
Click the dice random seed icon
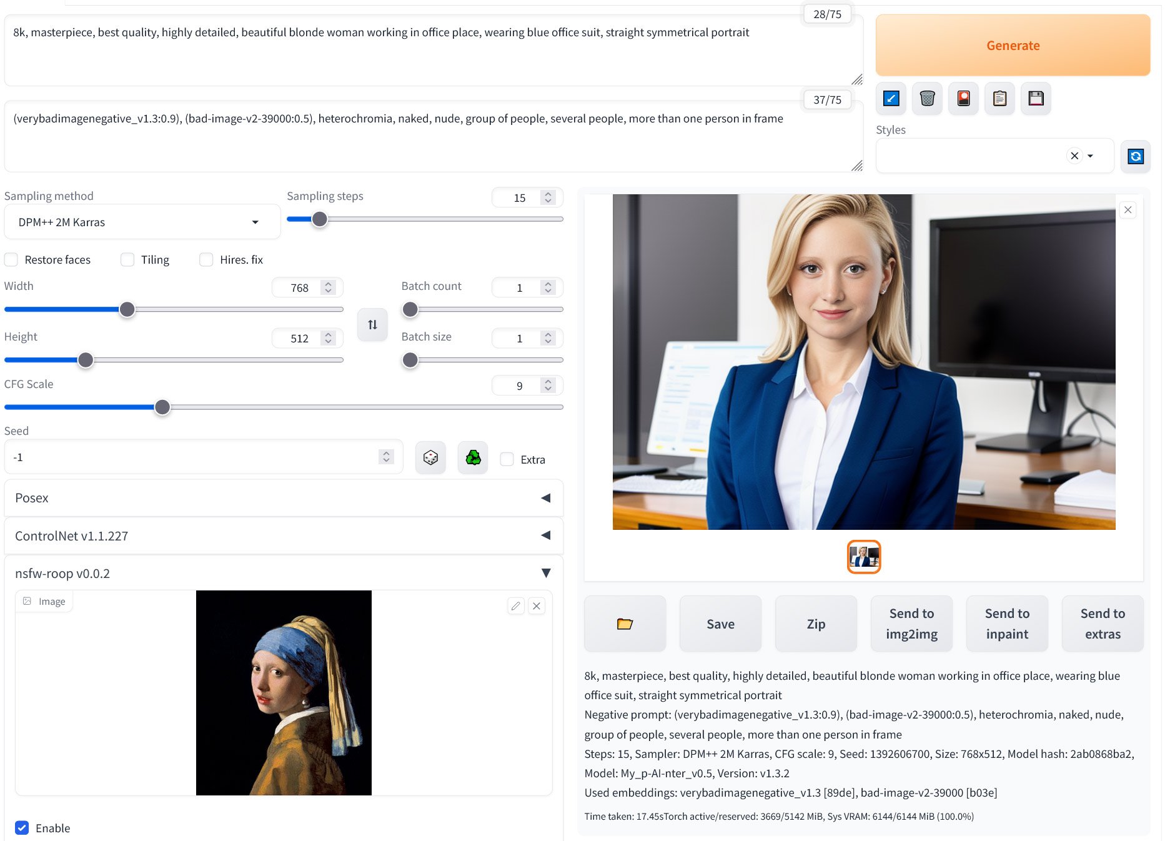(x=430, y=458)
